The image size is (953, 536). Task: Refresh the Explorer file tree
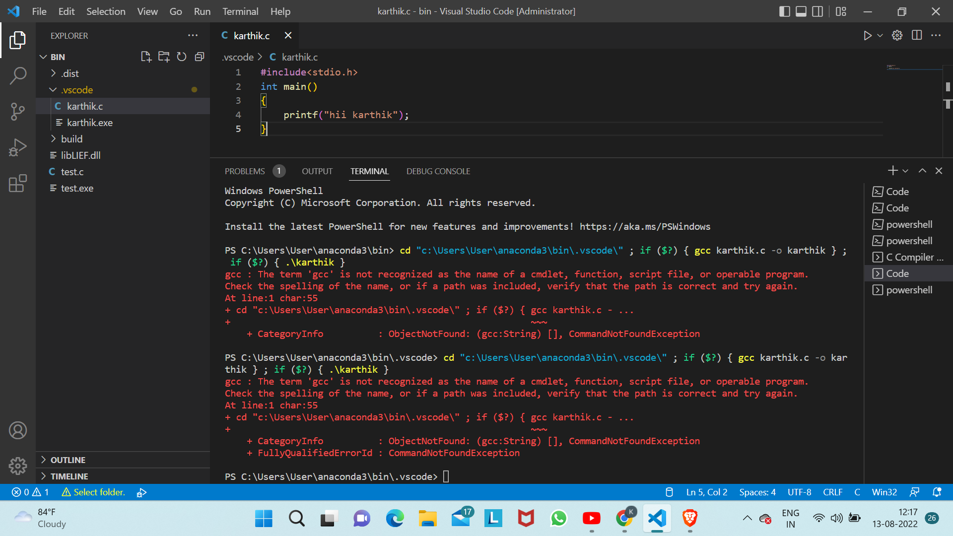[181, 57]
